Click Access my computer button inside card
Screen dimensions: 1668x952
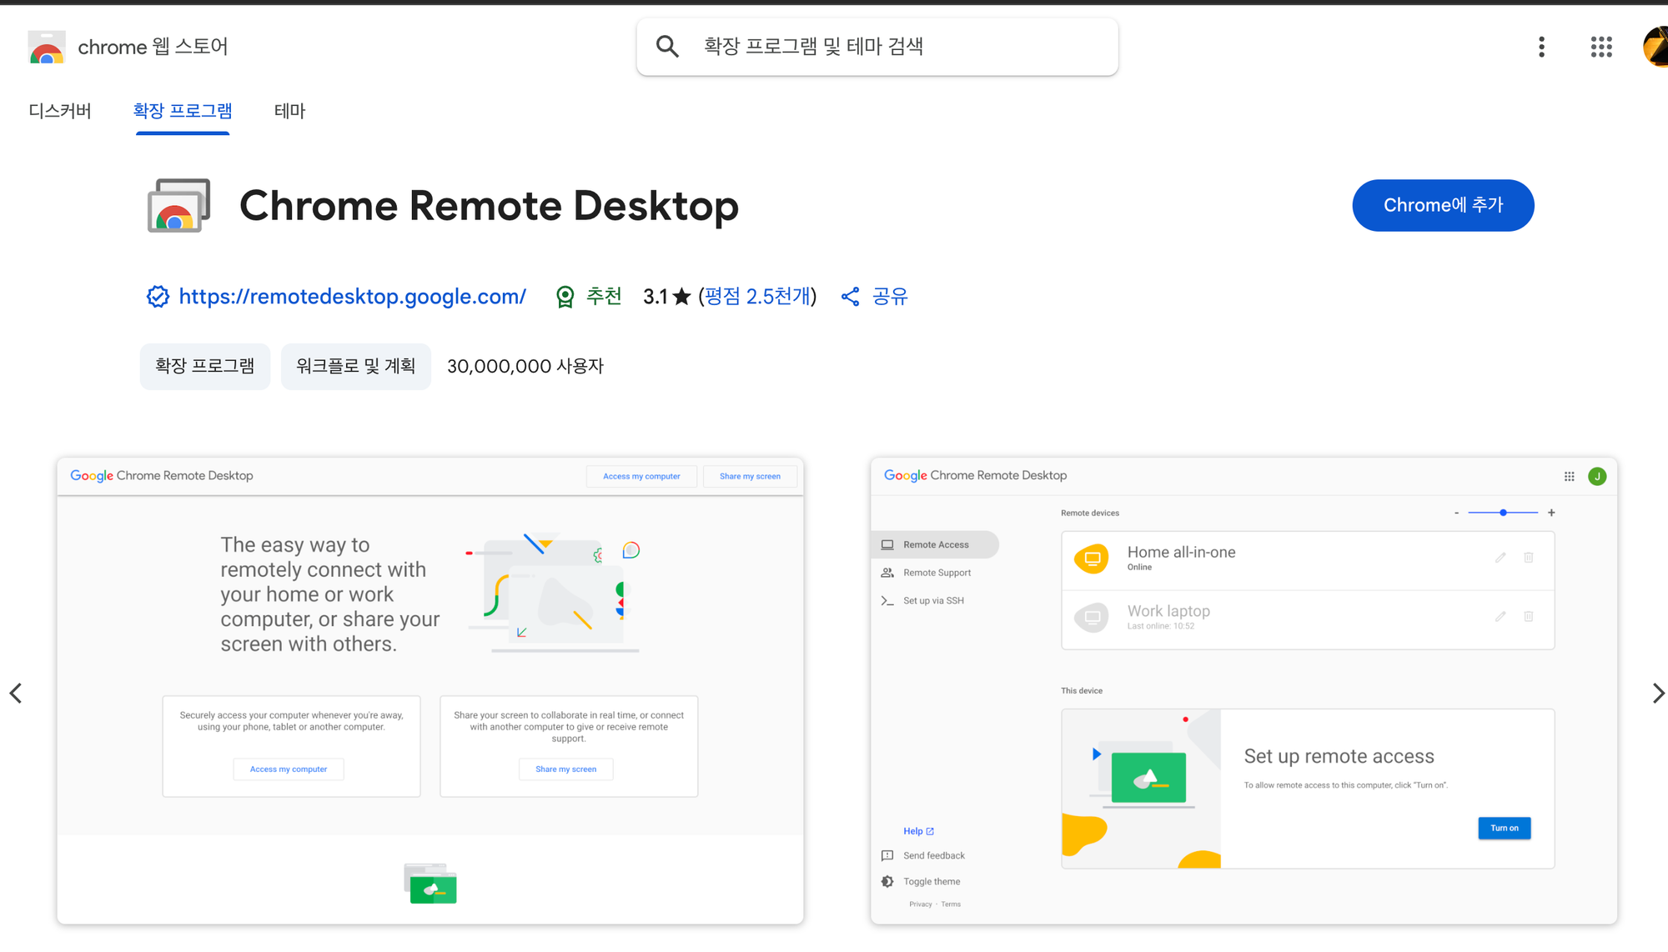coord(289,769)
